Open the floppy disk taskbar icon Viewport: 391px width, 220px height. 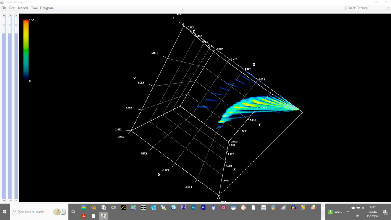coord(263,207)
